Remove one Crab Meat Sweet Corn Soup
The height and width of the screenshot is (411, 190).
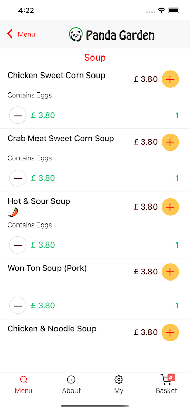coord(18,178)
